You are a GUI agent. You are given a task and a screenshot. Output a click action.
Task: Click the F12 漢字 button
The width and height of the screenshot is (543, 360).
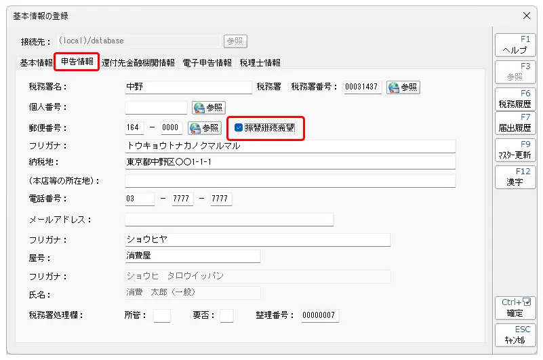tap(515, 177)
